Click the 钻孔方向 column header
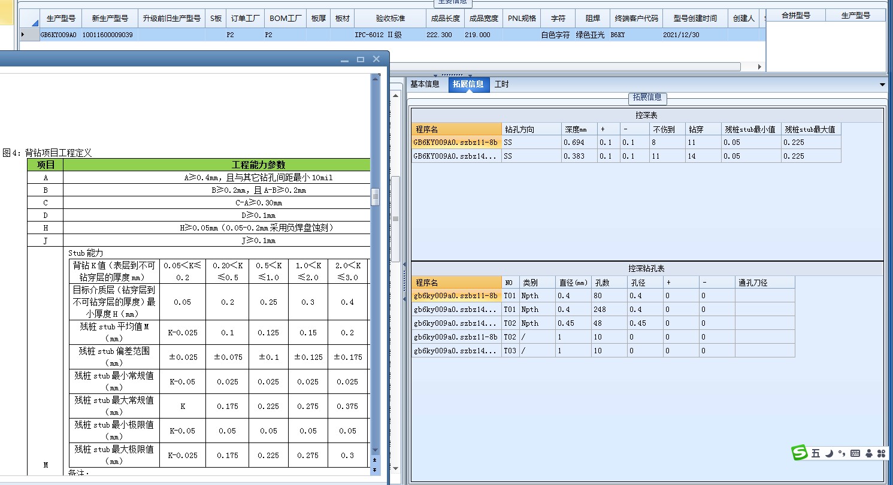The width and height of the screenshot is (893, 485). (x=531, y=129)
